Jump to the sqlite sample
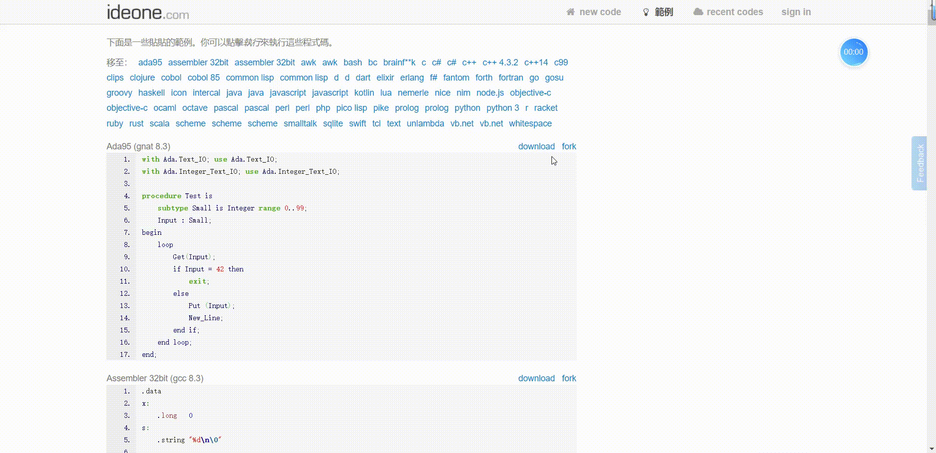Viewport: 936px width, 453px height. click(x=333, y=124)
